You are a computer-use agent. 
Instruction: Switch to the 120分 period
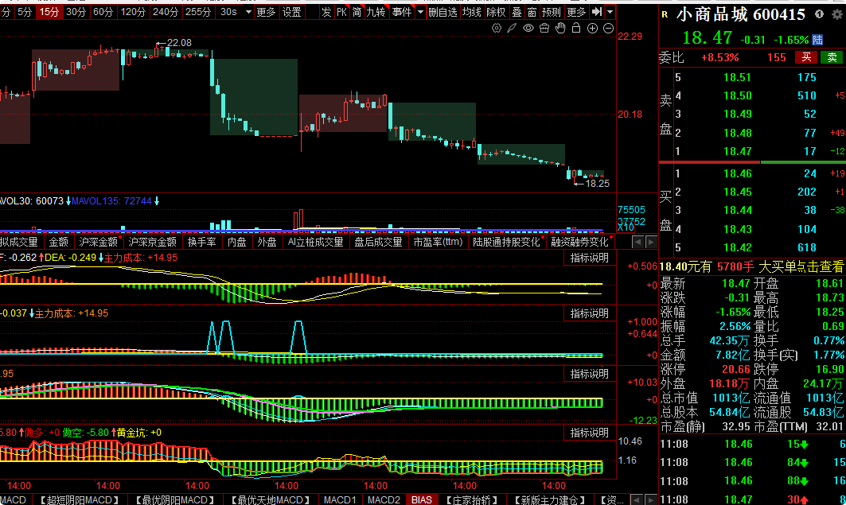[133, 11]
